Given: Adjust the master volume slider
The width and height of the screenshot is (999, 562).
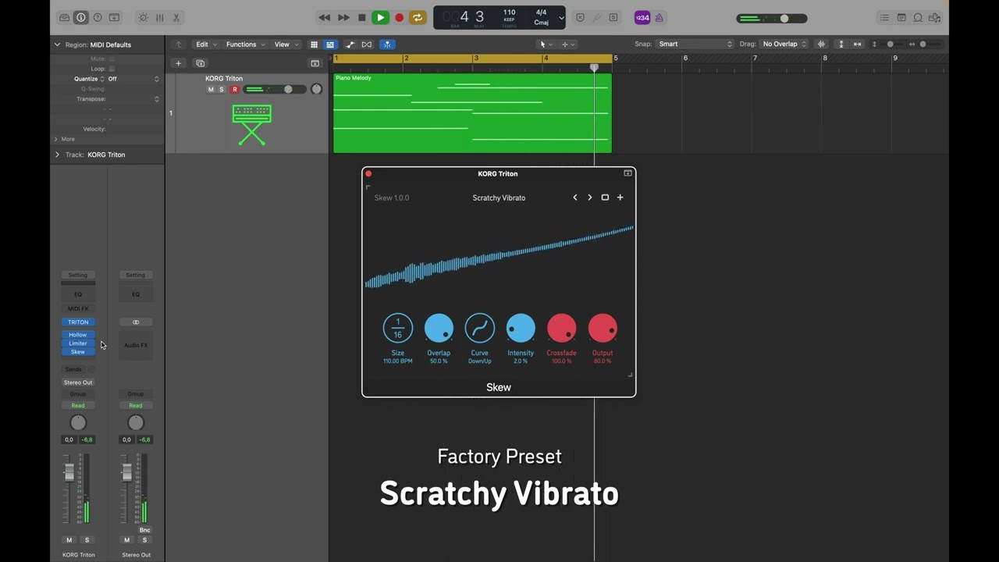Looking at the screenshot, I should 772,18.
